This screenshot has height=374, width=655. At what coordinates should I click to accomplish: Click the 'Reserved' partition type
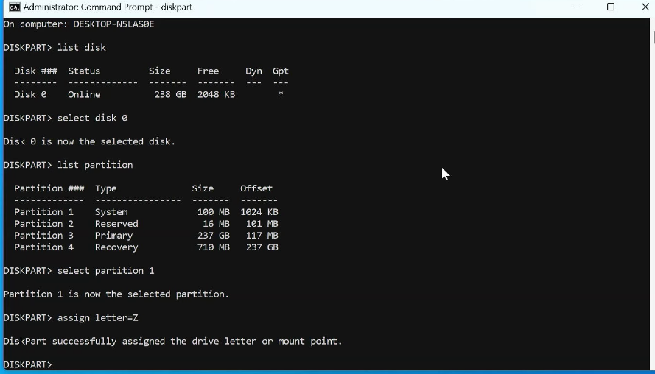pos(116,224)
